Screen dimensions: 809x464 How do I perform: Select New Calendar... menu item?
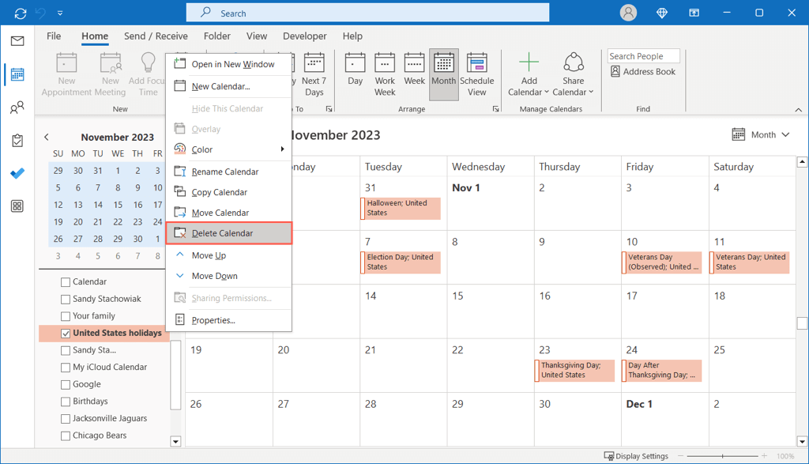click(228, 86)
